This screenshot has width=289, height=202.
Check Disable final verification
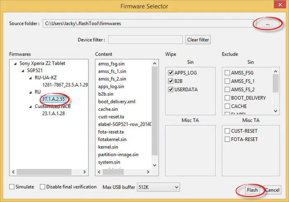[x=43, y=187]
